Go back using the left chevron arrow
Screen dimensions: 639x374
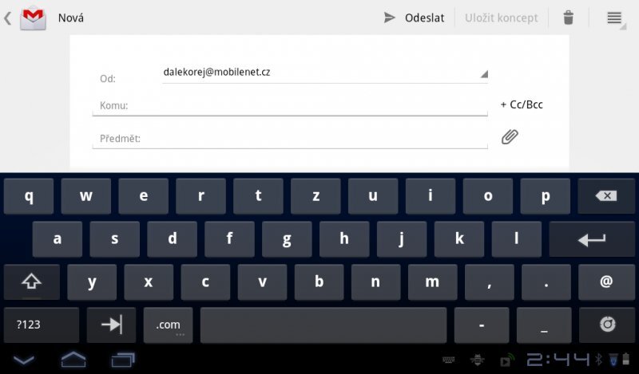8,18
